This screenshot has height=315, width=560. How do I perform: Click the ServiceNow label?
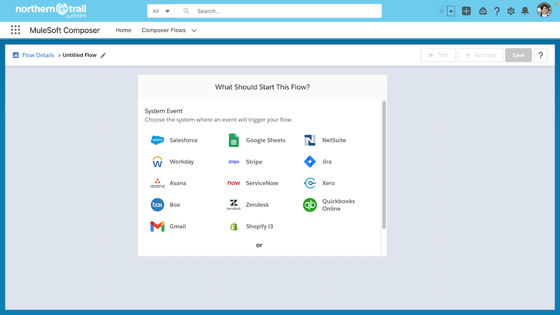pos(262,183)
